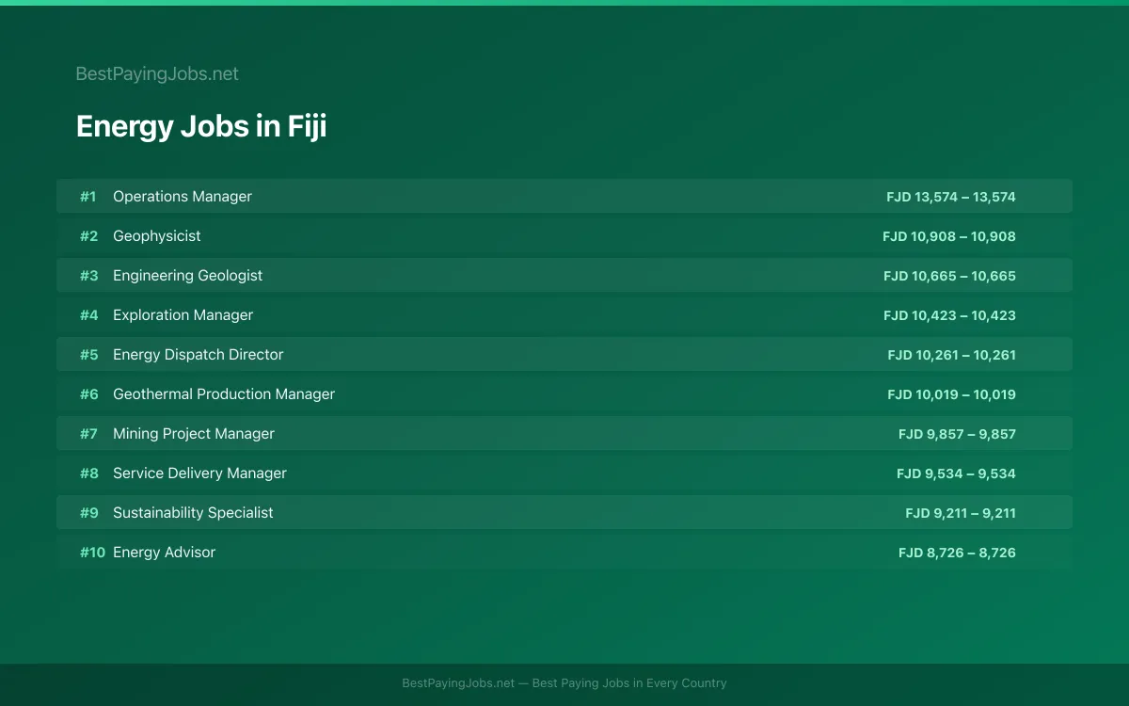Open the Service Delivery Manager row
The width and height of the screenshot is (1129, 706).
coord(564,473)
